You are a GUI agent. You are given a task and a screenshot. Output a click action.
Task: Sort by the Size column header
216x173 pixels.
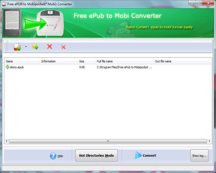pos(87,61)
